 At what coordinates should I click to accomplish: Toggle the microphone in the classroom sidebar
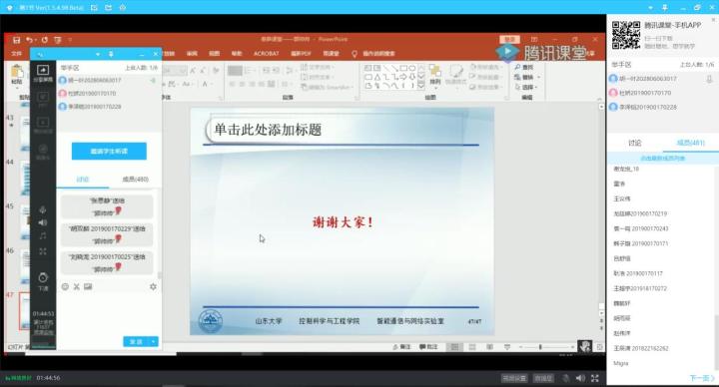(x=43, y=209)
